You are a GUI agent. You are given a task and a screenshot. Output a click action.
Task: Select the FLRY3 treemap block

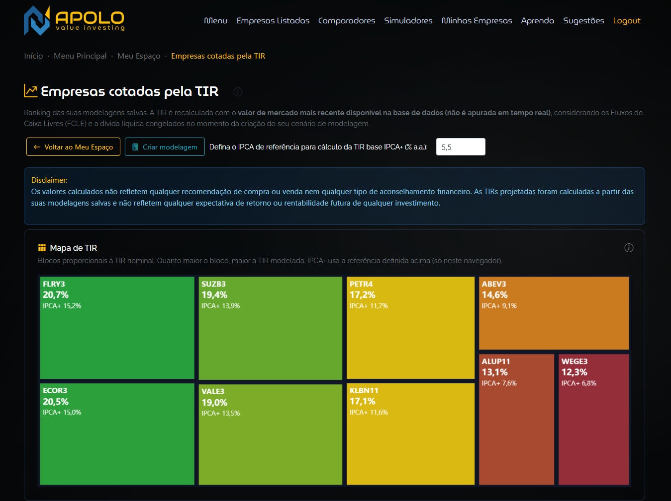[117, 328]
